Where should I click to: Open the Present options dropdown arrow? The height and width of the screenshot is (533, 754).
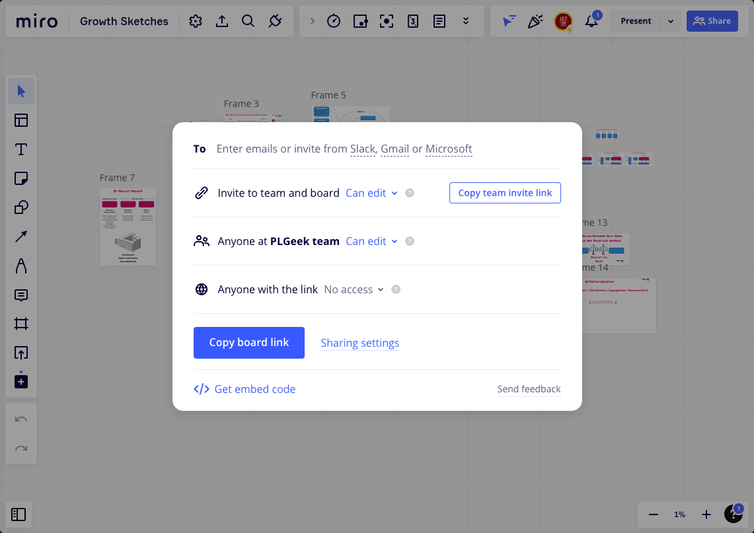(x=671, y=21)
